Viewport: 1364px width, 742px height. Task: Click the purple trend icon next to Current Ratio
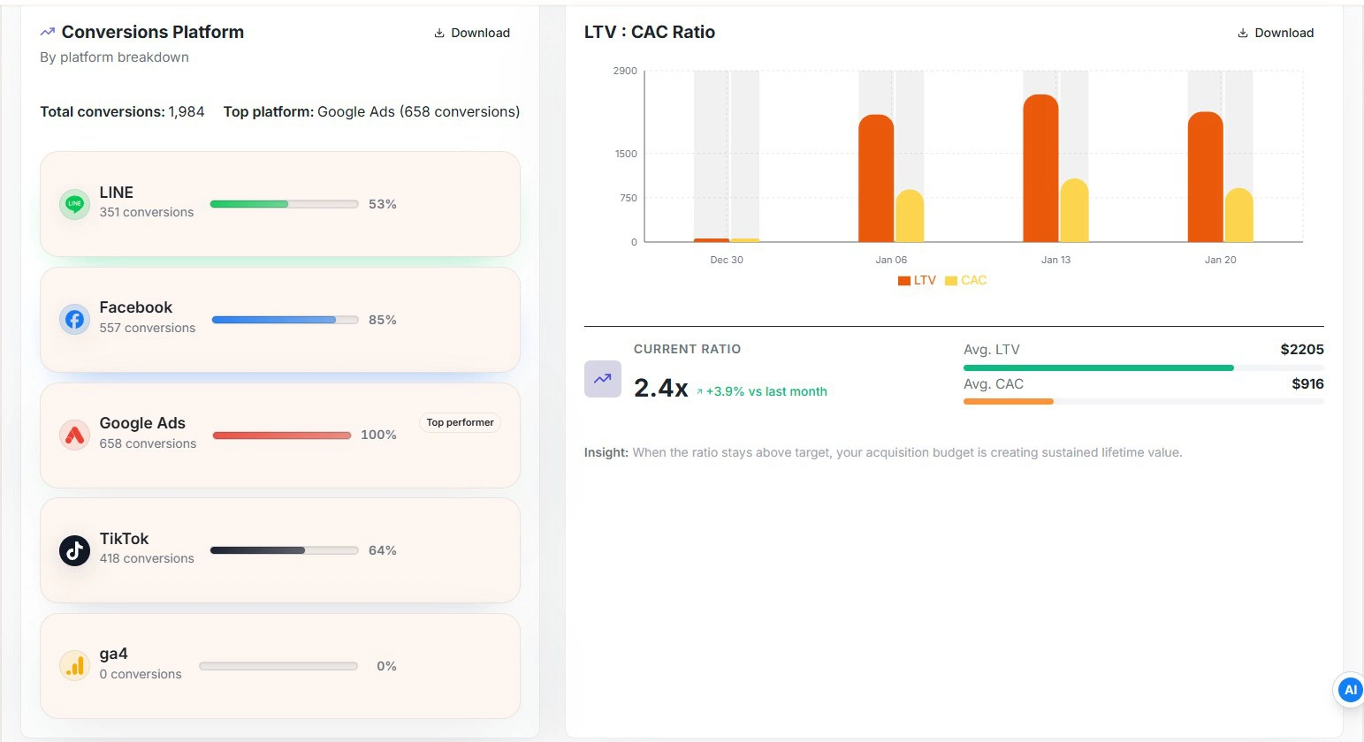tap(602, 378)
